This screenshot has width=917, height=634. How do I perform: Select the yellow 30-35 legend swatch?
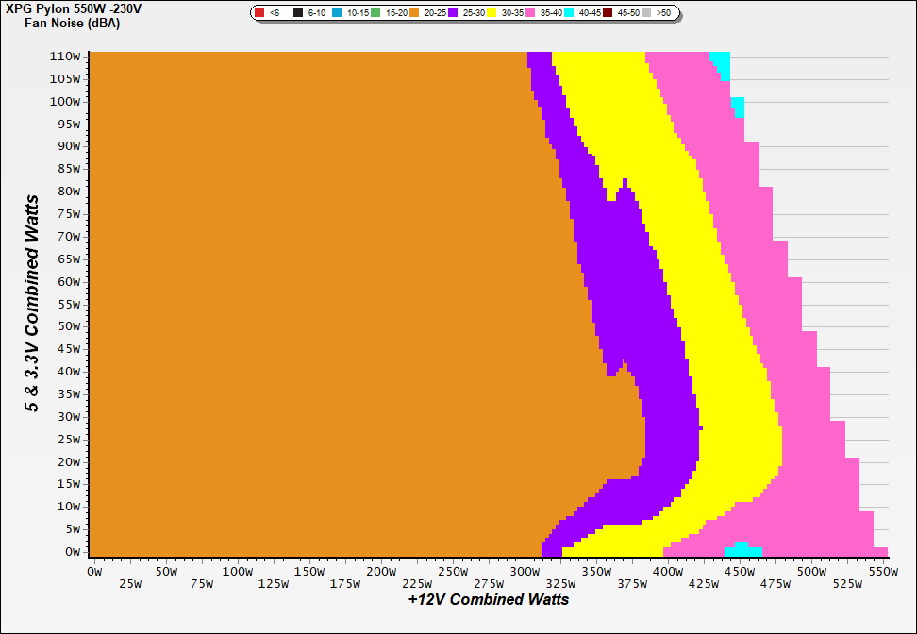(492, 13)
